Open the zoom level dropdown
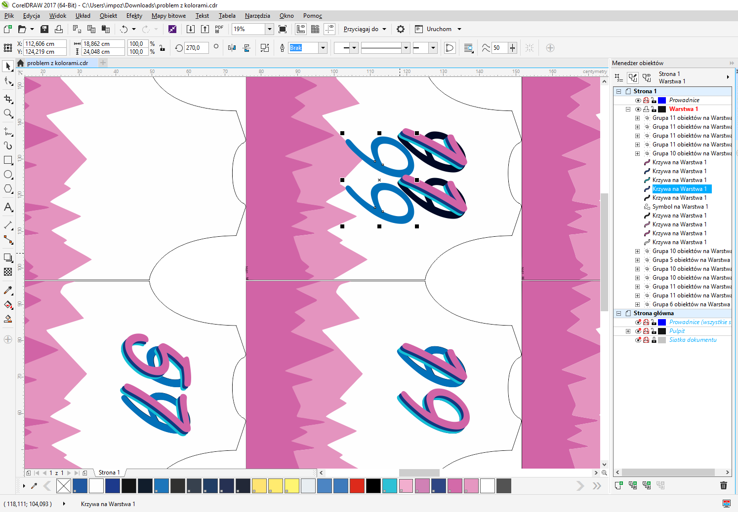This screenshot has height=512, width=738. 269,29
